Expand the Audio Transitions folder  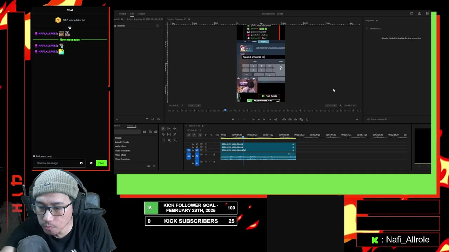pos(122,150)
